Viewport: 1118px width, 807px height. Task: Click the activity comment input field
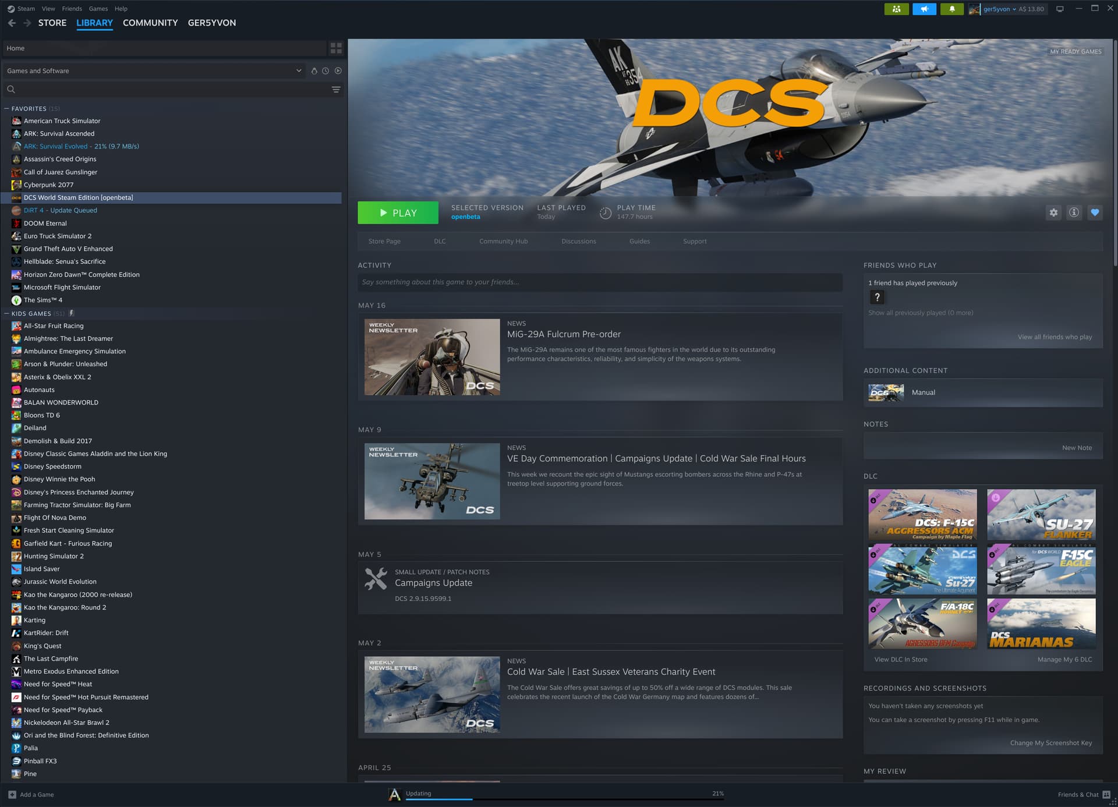point(600,282)
